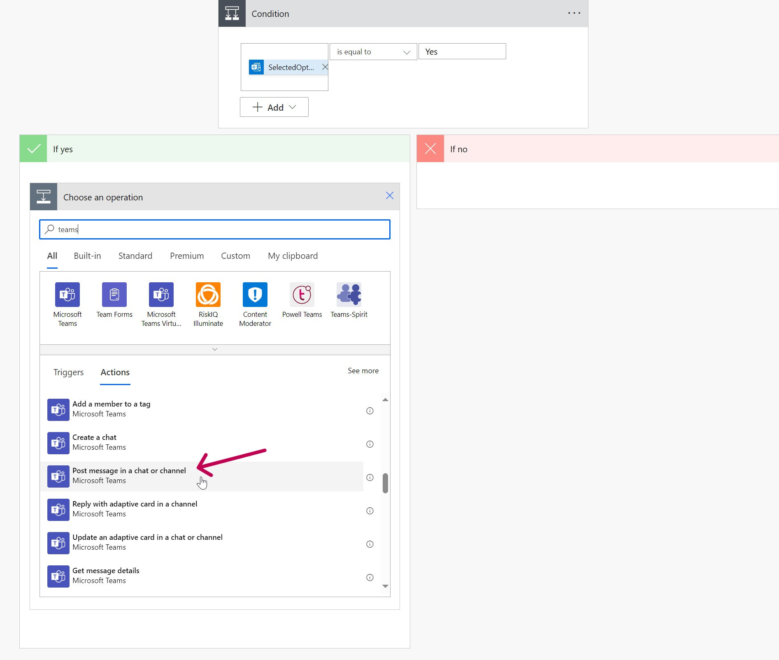The height and width of the screenshot is (660, 779).
Task: Expand the connector list chevron
Action: click(215, 349)
